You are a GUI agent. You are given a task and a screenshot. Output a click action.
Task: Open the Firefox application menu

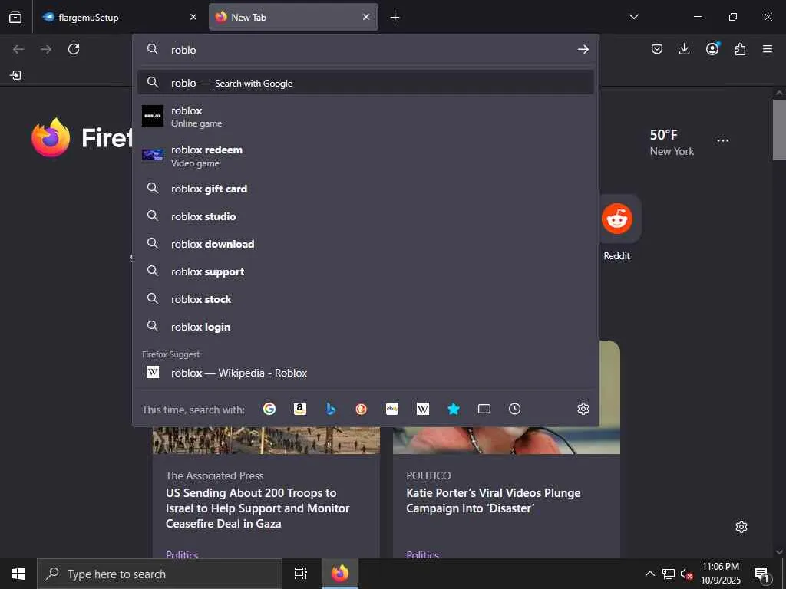pos(768,49)
